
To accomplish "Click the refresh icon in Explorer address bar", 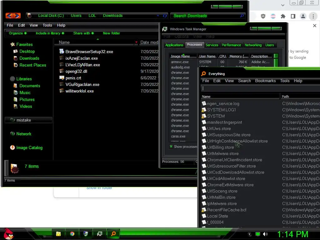I will pyautogui.click(x=165, y=16).
